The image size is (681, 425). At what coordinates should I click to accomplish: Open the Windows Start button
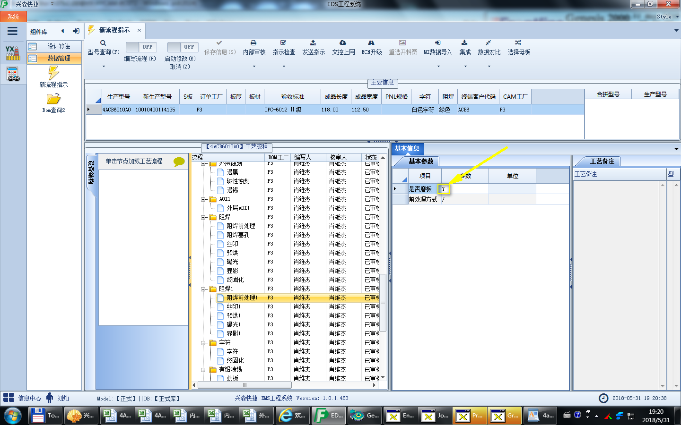pos(13,416)
